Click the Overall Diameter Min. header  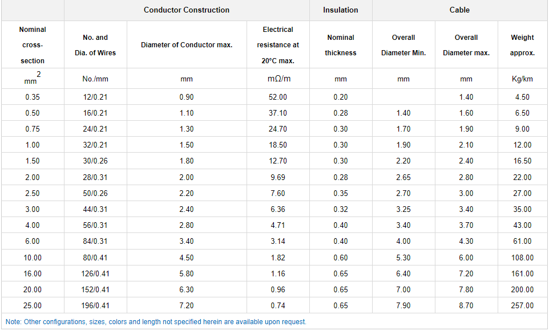(x=403, y=45)
